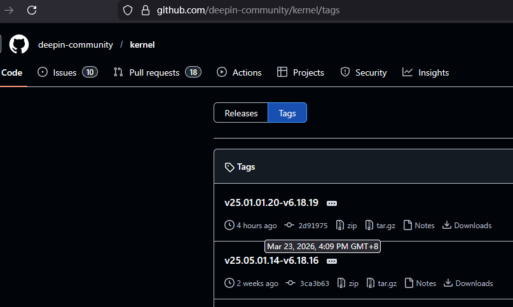Open the v25.01.01.20-v6.18.19 tag

coord(271,203)
